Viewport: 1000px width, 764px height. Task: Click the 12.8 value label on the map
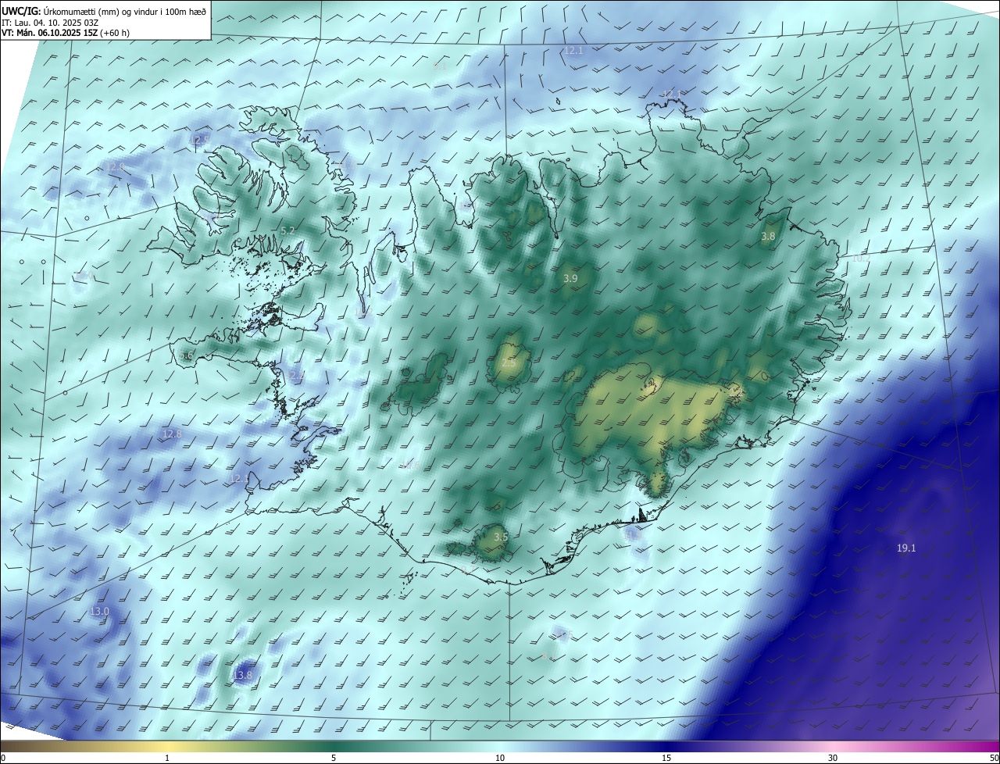pos(172,434)
